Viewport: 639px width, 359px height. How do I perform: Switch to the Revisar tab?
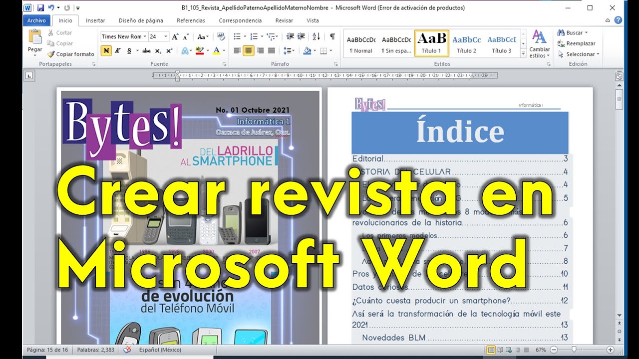tap(284, 20)
